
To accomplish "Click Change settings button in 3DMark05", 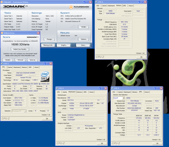I will point(49,39).
